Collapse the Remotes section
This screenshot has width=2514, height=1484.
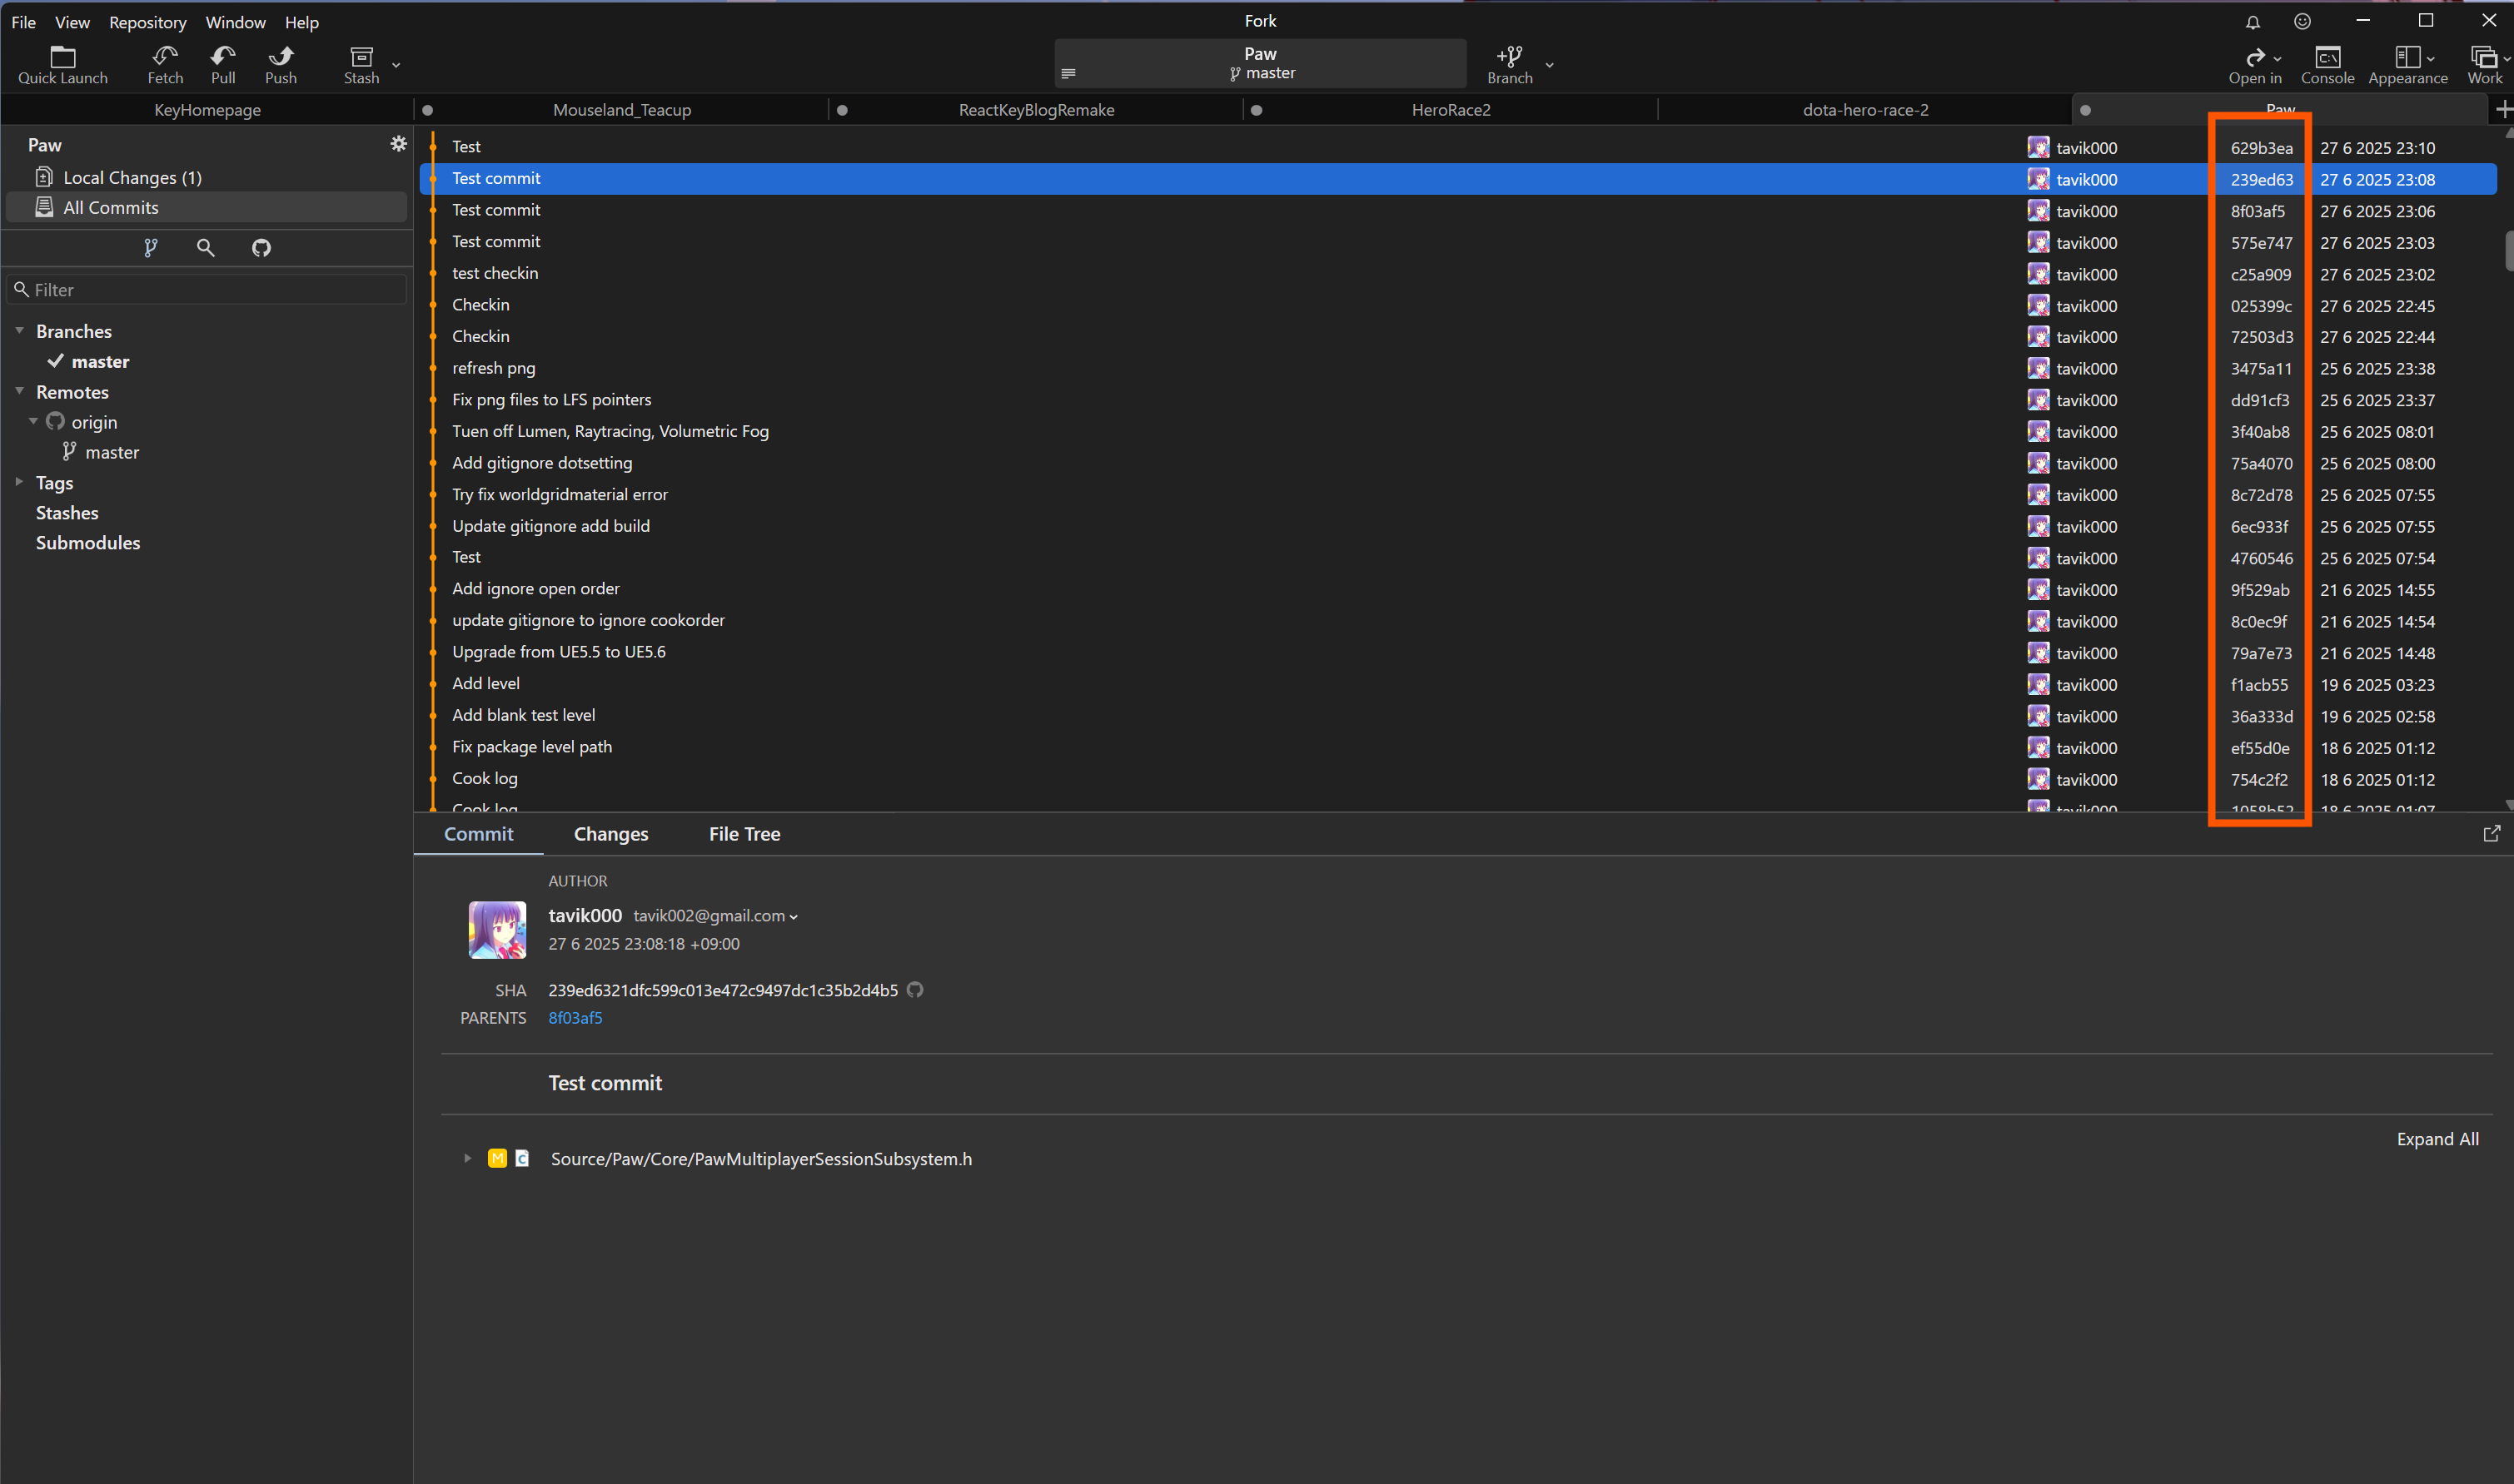click(x=19, y=391)
